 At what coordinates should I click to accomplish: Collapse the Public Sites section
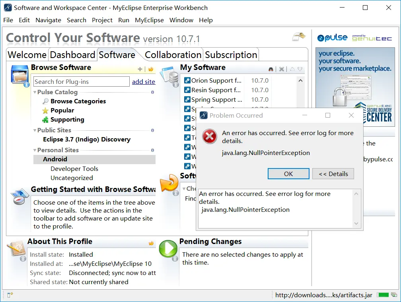pyautogui.click(x=35, y=130)
